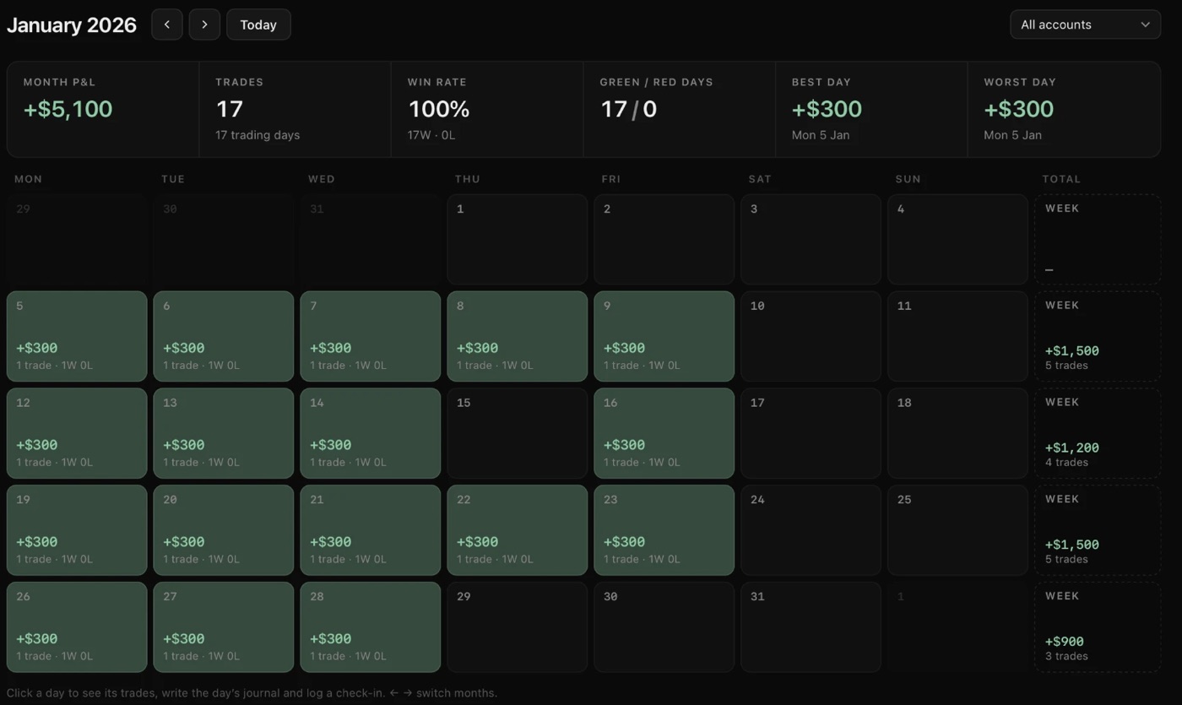1182x705 pixels.
Task: Open journal for January 20
Action: click(x=224, y=530)
